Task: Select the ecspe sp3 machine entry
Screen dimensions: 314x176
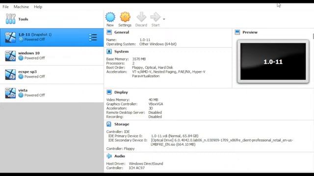Action: pyautogui.click(x=52, y=74)
